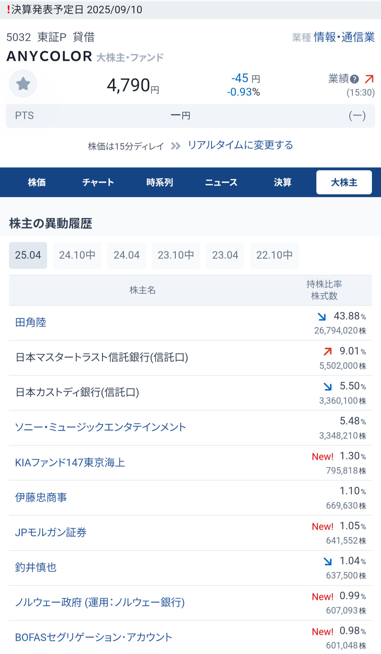Click the down-arrow beside 1.04%
This screenshot has height=654, width=381.
coord(328,561)
